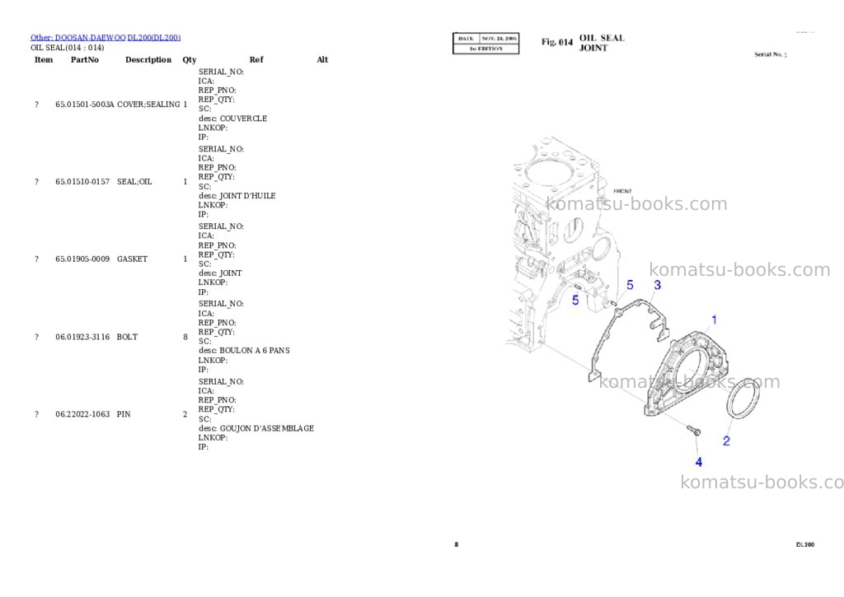
Task: Click the sealing cover drawing
Action: pos(686,373)
